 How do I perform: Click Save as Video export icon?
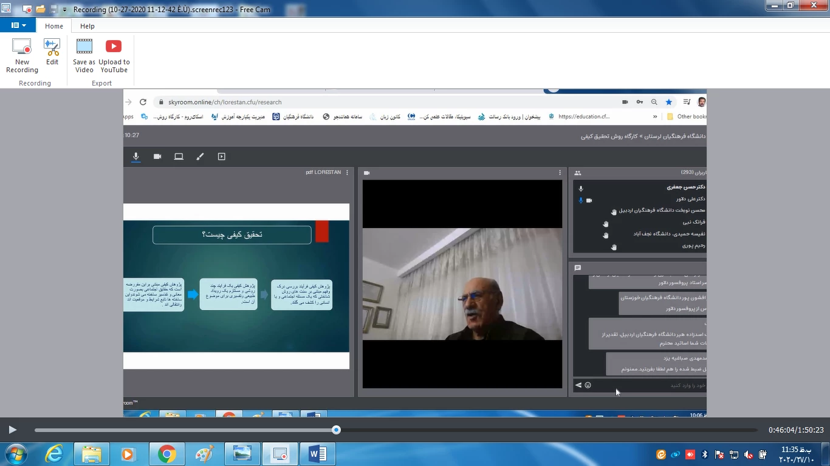click(x=84, y=56)
